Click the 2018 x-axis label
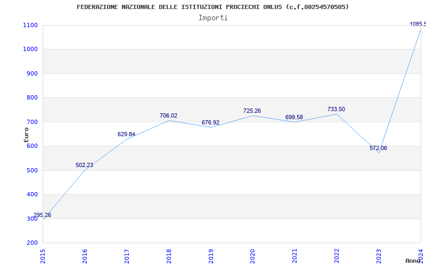Viewport: 426px width, 266px height. coord(169,256)
